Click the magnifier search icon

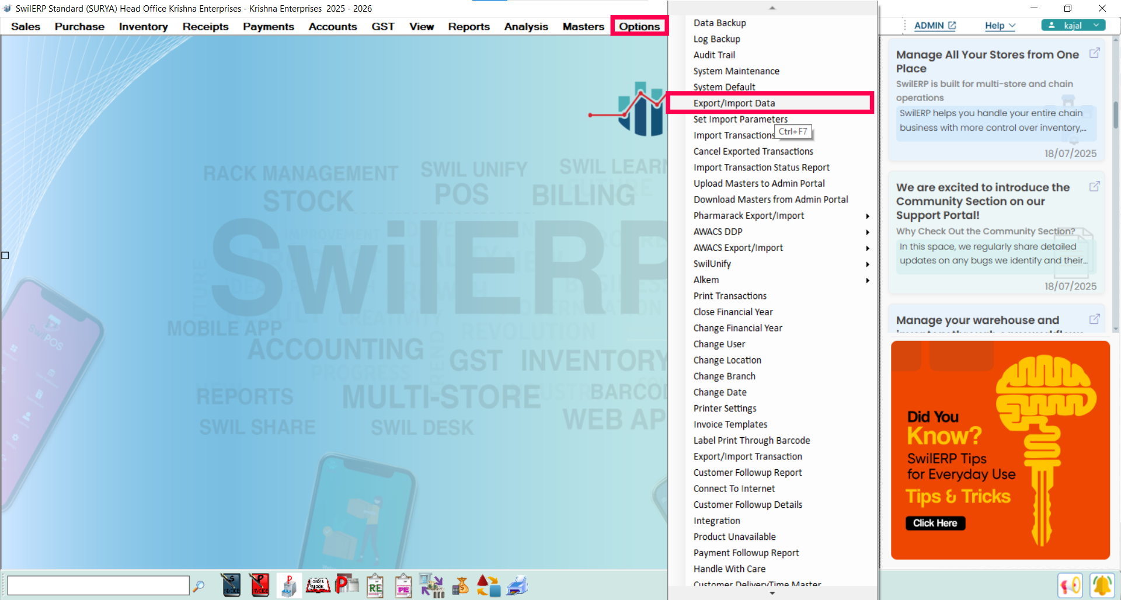(x=199, y=585)
